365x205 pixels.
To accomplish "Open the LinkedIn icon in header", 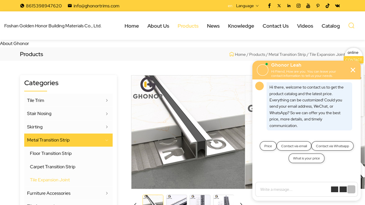I will point(289,6).
